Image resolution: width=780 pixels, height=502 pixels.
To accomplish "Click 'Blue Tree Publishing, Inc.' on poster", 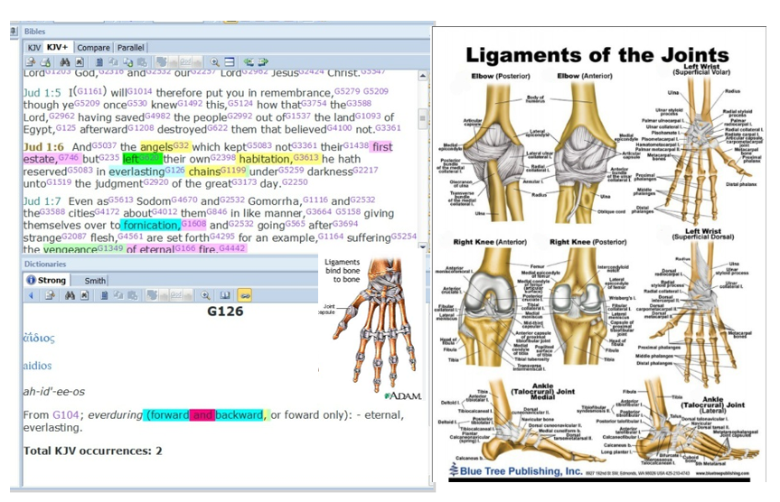I will point(521,470).
